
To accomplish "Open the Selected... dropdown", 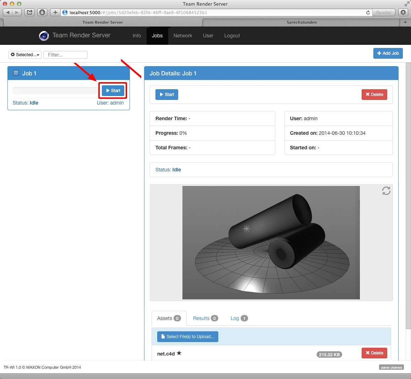I will [x=25, y=55].
